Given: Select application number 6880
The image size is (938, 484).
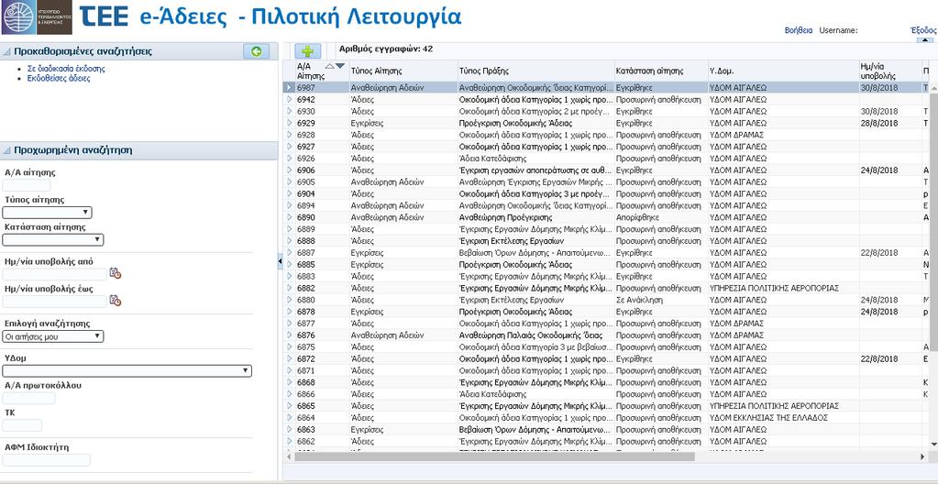Looking at the screenshot, I should click(306, 301).
